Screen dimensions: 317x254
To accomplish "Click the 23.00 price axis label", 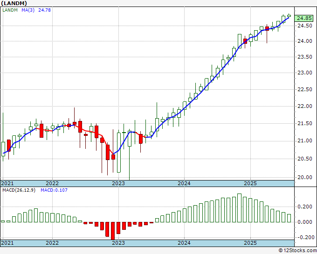I will [305, 73].
